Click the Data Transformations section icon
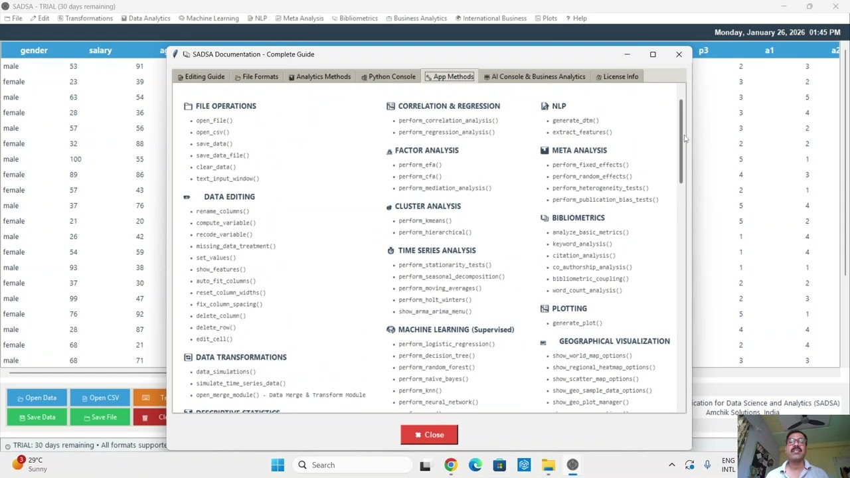The height and width of the screenshot is (478, 850). 188,357
